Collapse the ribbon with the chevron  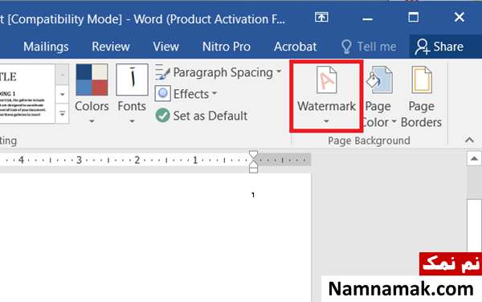469,140
